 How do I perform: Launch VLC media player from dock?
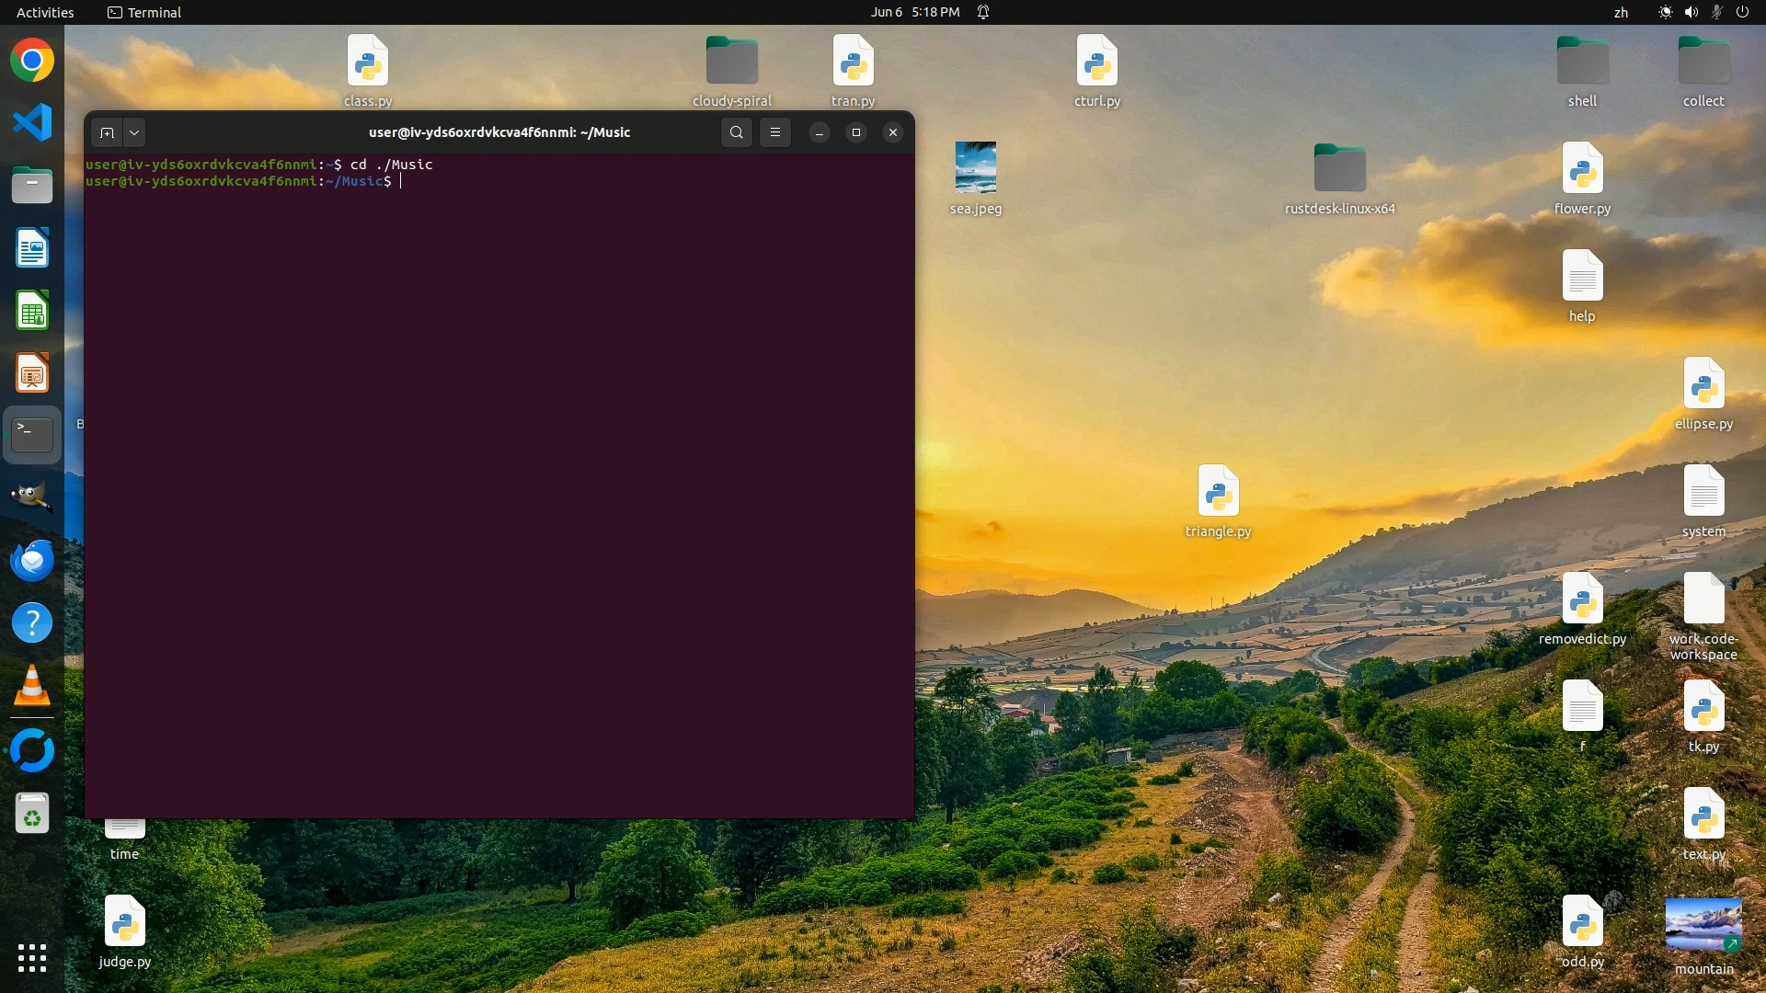pyautogui.click(x=32, y=686)
